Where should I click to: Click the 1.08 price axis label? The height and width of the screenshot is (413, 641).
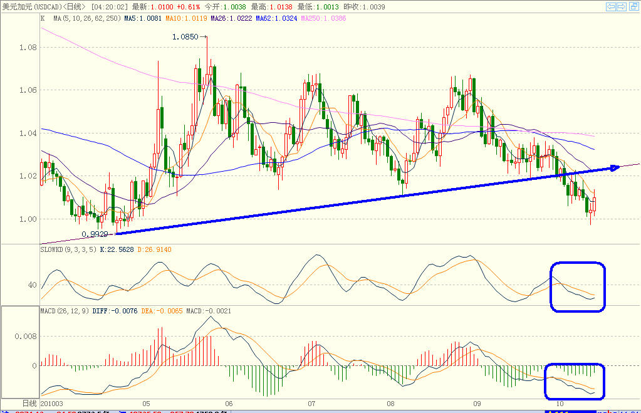pos(28,48)
